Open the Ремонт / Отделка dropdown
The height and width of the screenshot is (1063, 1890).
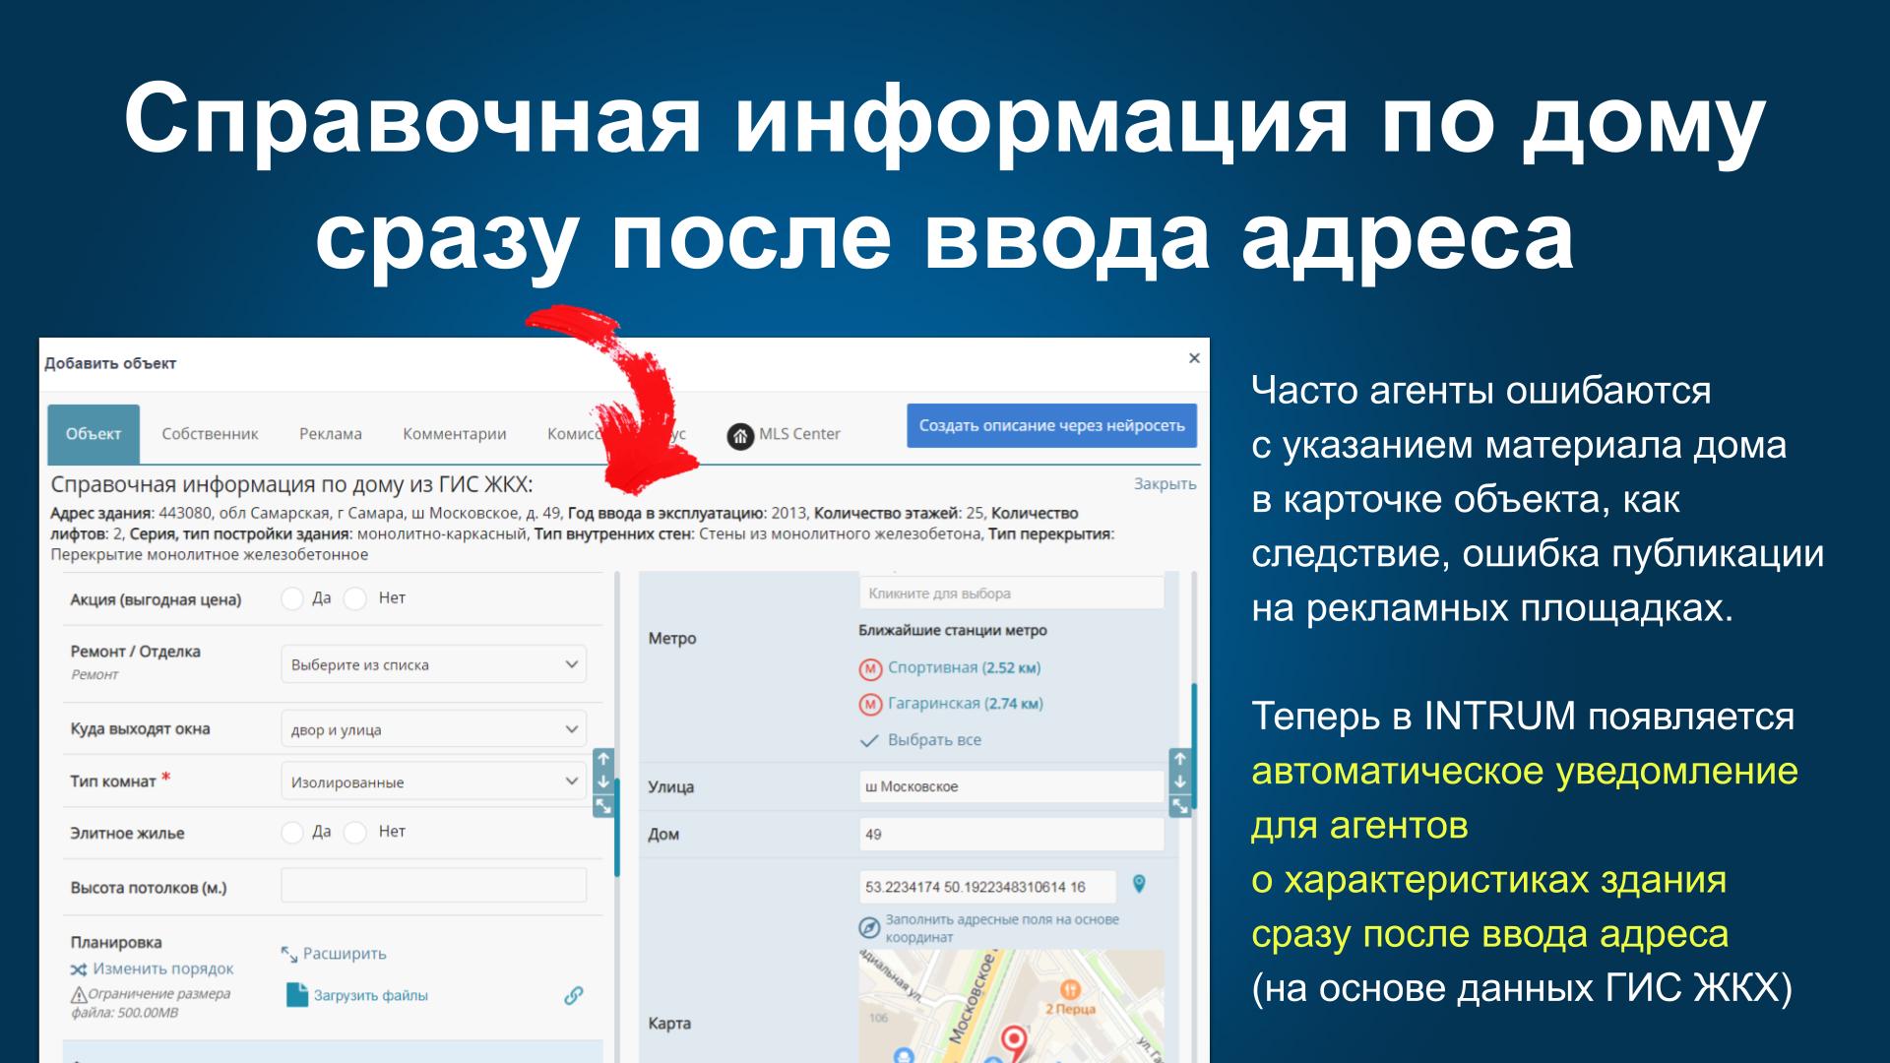pyautogui.click(x=433, y=664)
